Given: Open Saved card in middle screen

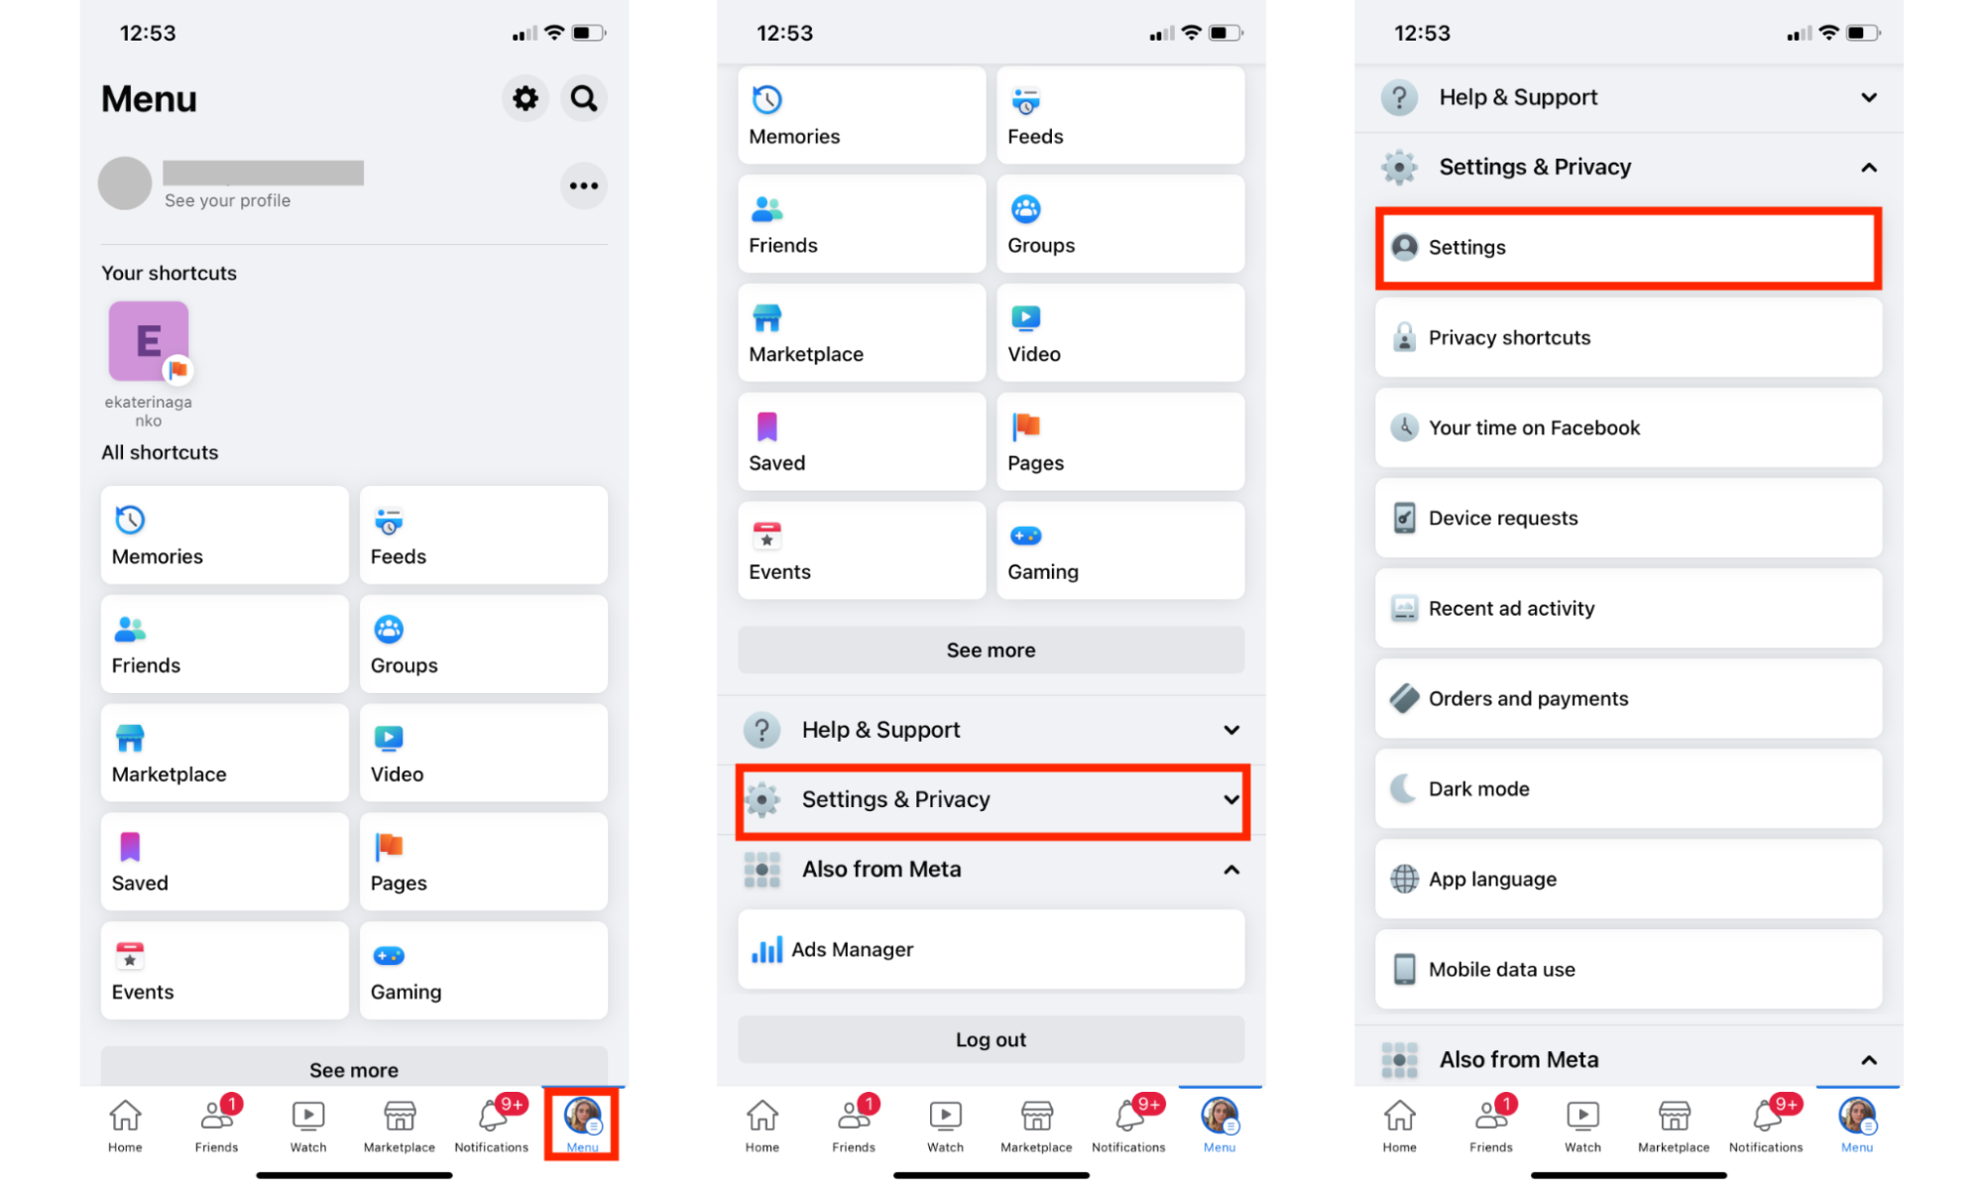Looking at the screenshot, I should (862, 441).
